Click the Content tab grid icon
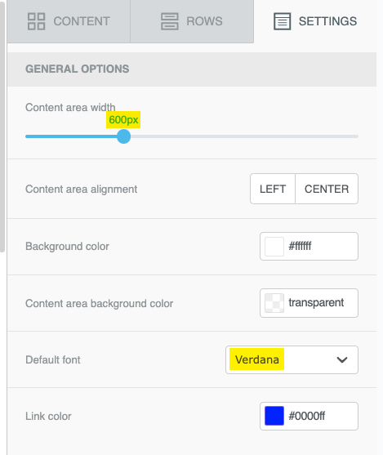Screen dimensions: 383x455 [x=36, y=21]
